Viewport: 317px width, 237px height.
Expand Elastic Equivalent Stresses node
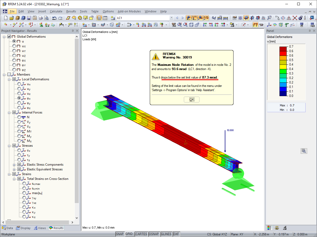pyautogui.click(x=14, y=169)
